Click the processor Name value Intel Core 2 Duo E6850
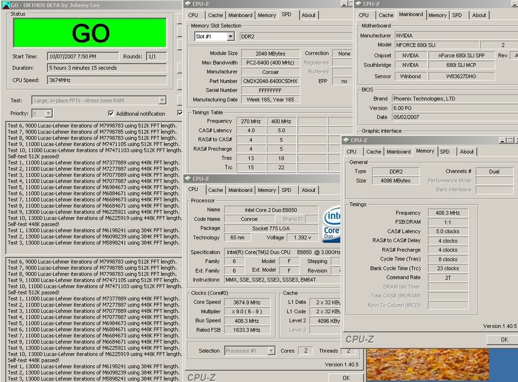This screenshot has width=518, height=382. click(271, 210)
